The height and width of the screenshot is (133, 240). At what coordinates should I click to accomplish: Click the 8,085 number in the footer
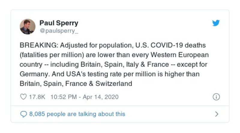click(37, 114)
